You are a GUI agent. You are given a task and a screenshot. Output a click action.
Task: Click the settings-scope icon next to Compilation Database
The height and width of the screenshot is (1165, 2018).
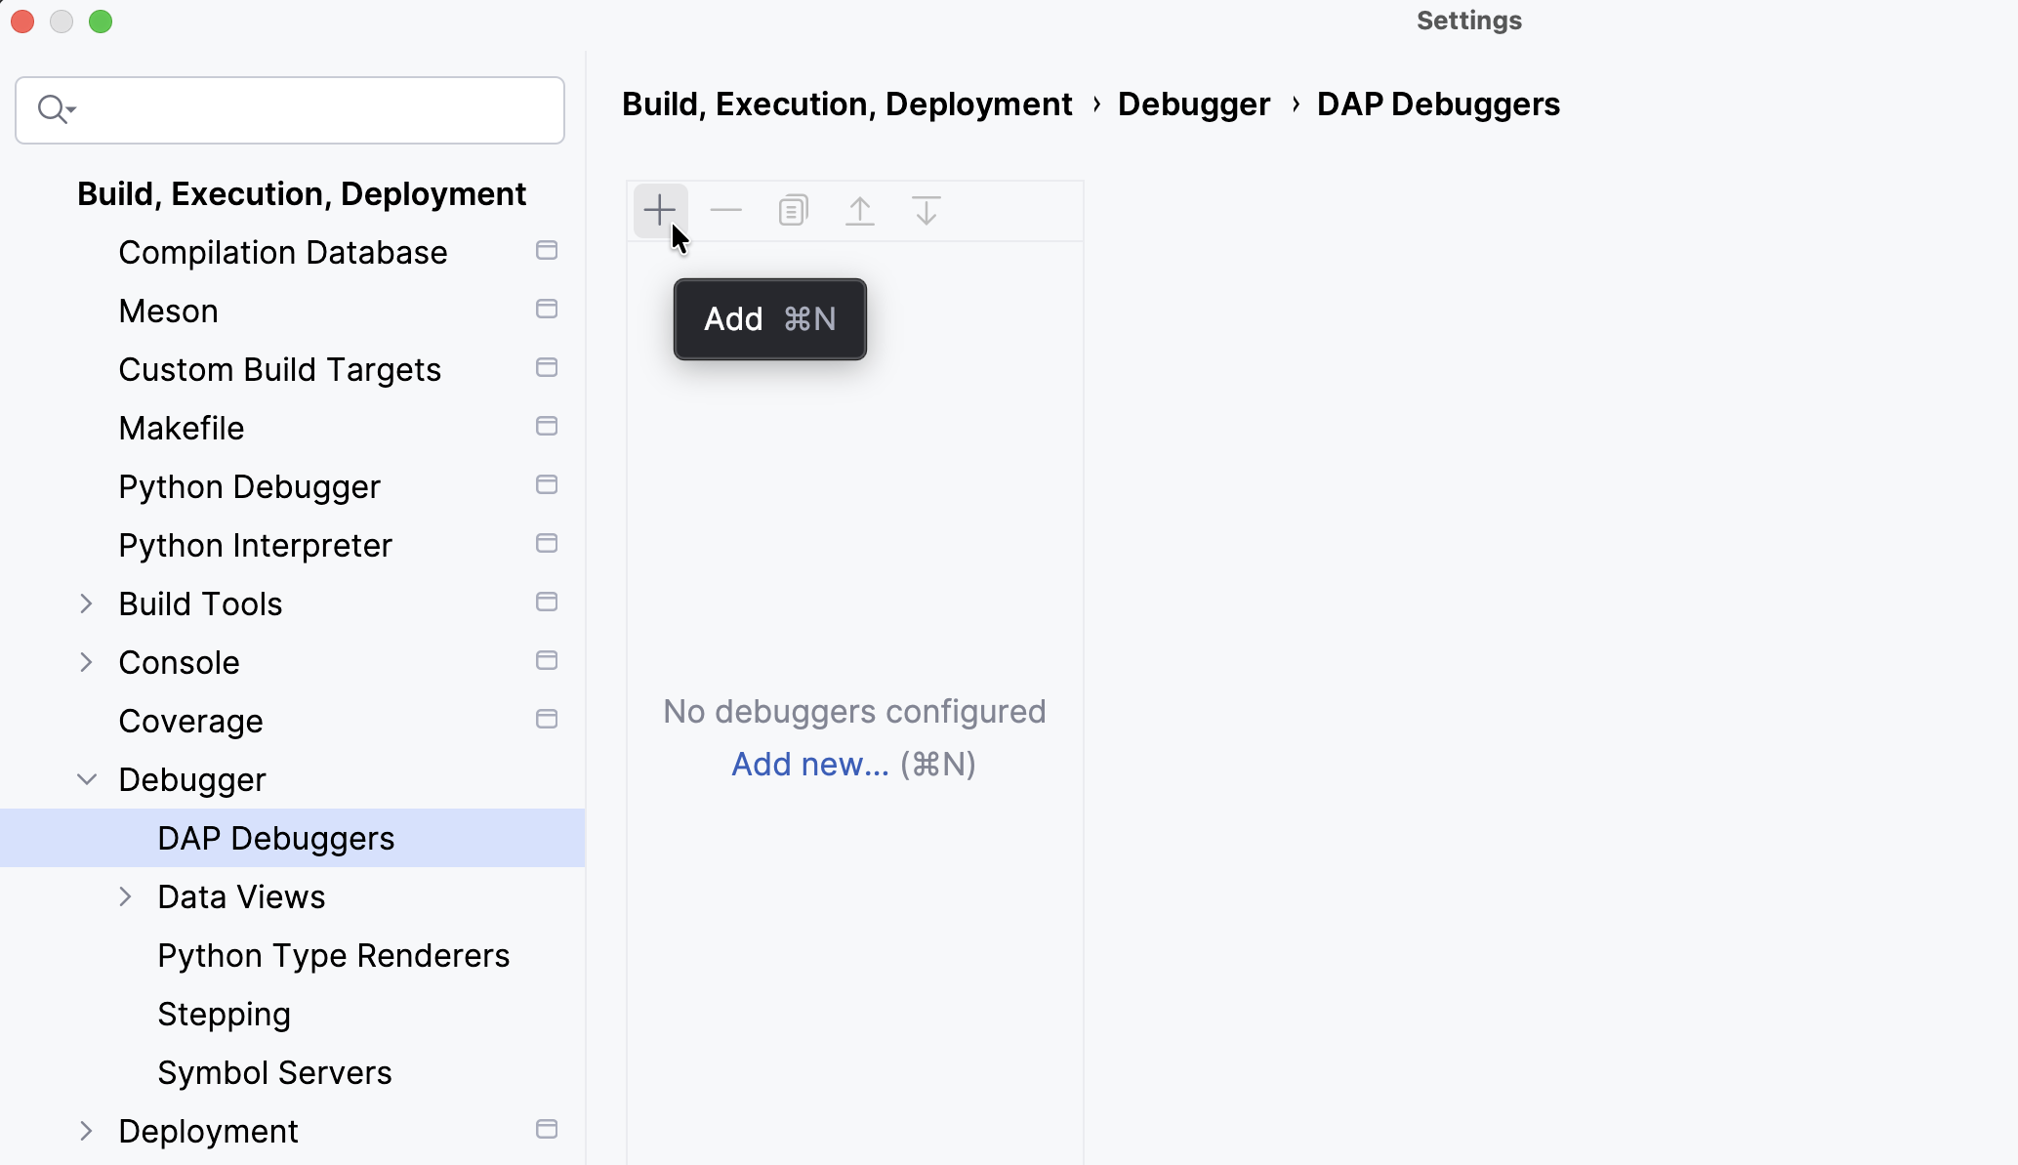546,251
